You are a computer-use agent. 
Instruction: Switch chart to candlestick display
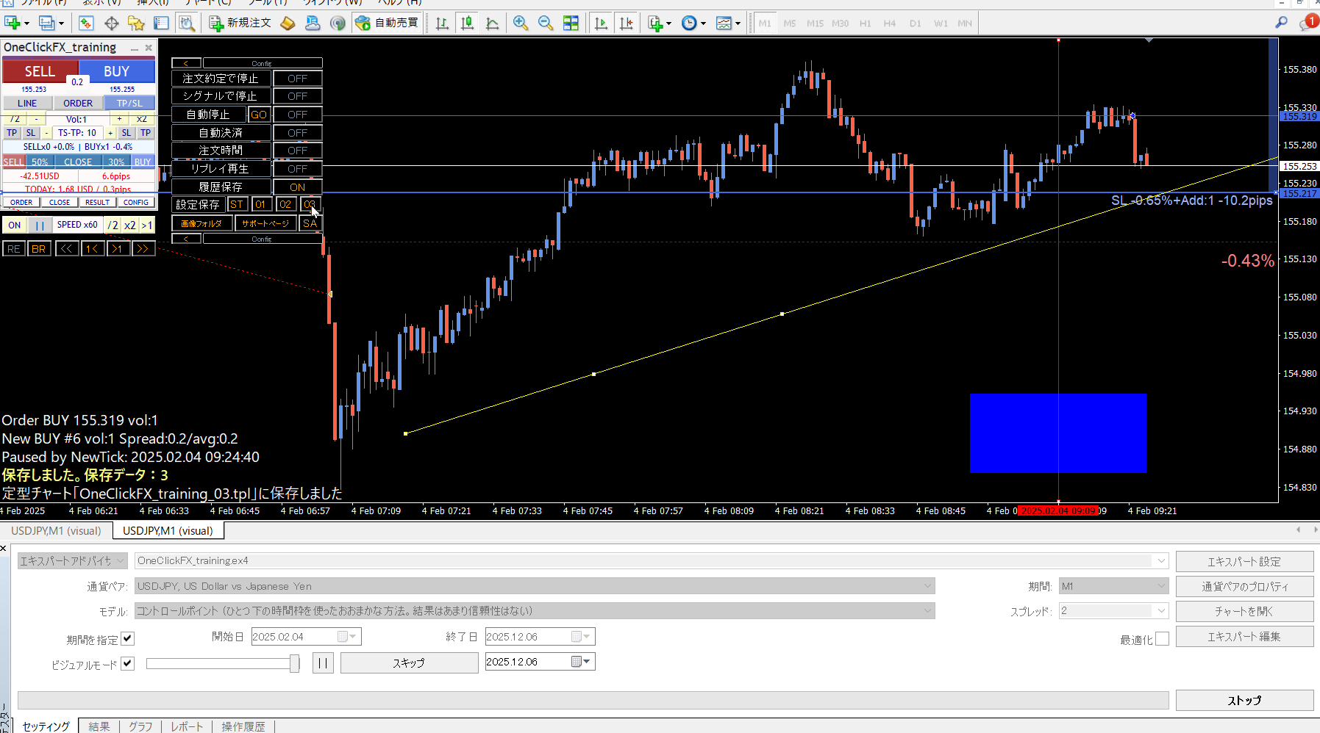tap(467, 23)
